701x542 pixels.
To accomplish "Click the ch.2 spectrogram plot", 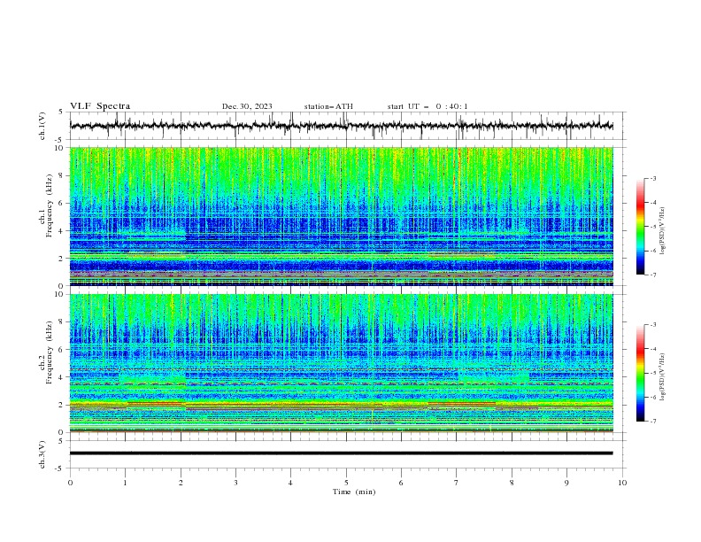I will pyautogui.click(x=342, y=363).
